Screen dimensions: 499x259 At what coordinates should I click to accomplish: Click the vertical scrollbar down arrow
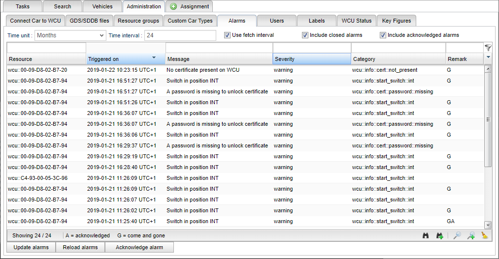(x=488, y=225)
